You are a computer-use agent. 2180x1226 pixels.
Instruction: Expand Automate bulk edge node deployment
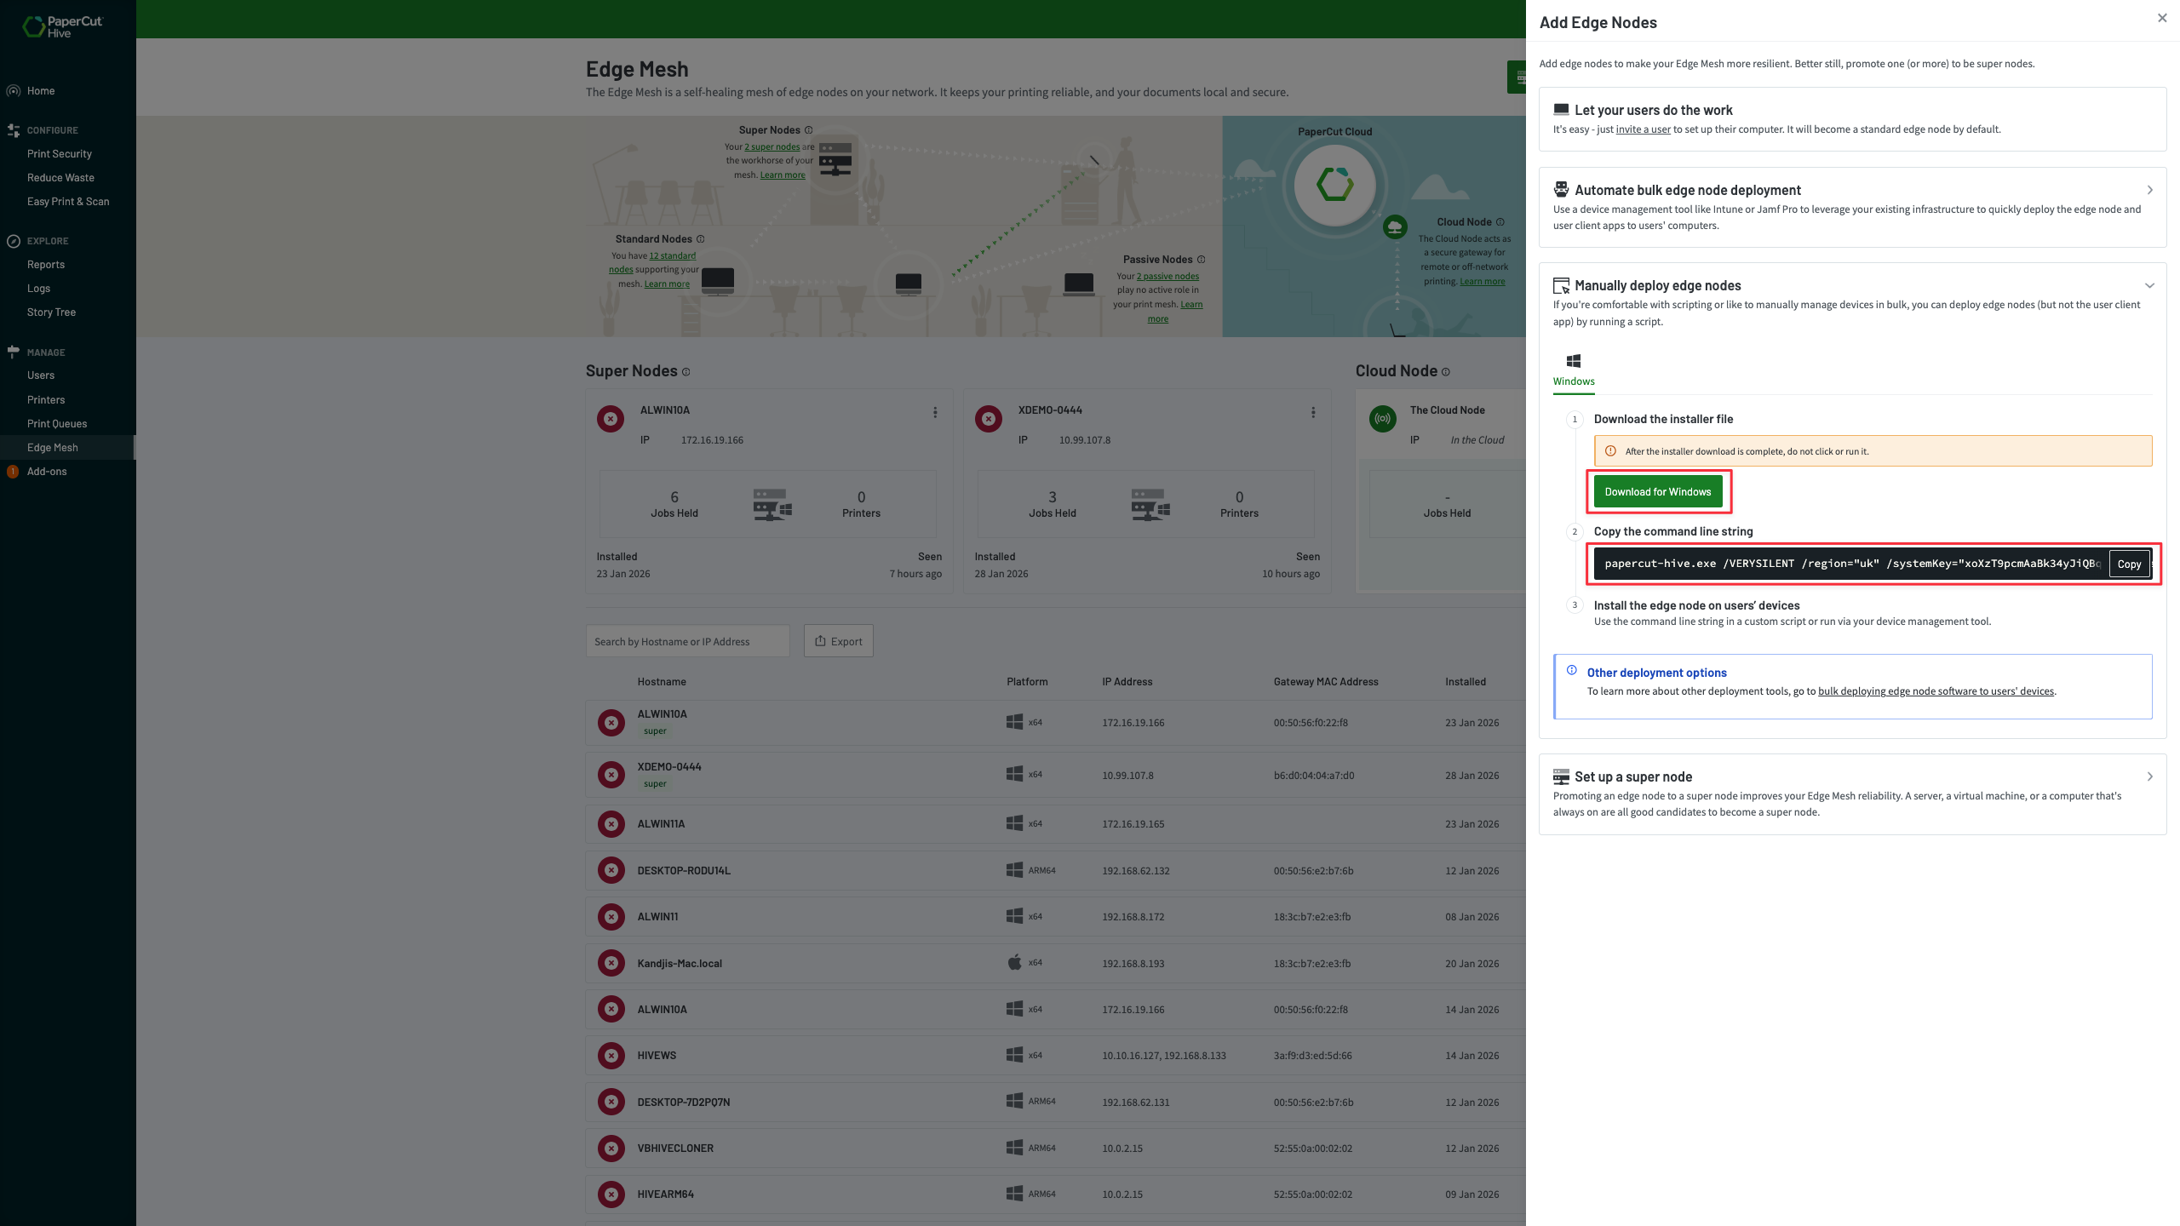(2149, 190)
